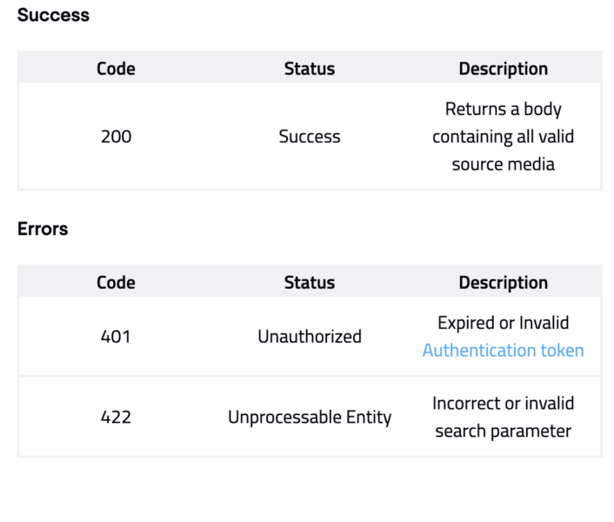Click Status header in Errors table

pyautogui.click(x=309, y=282)
